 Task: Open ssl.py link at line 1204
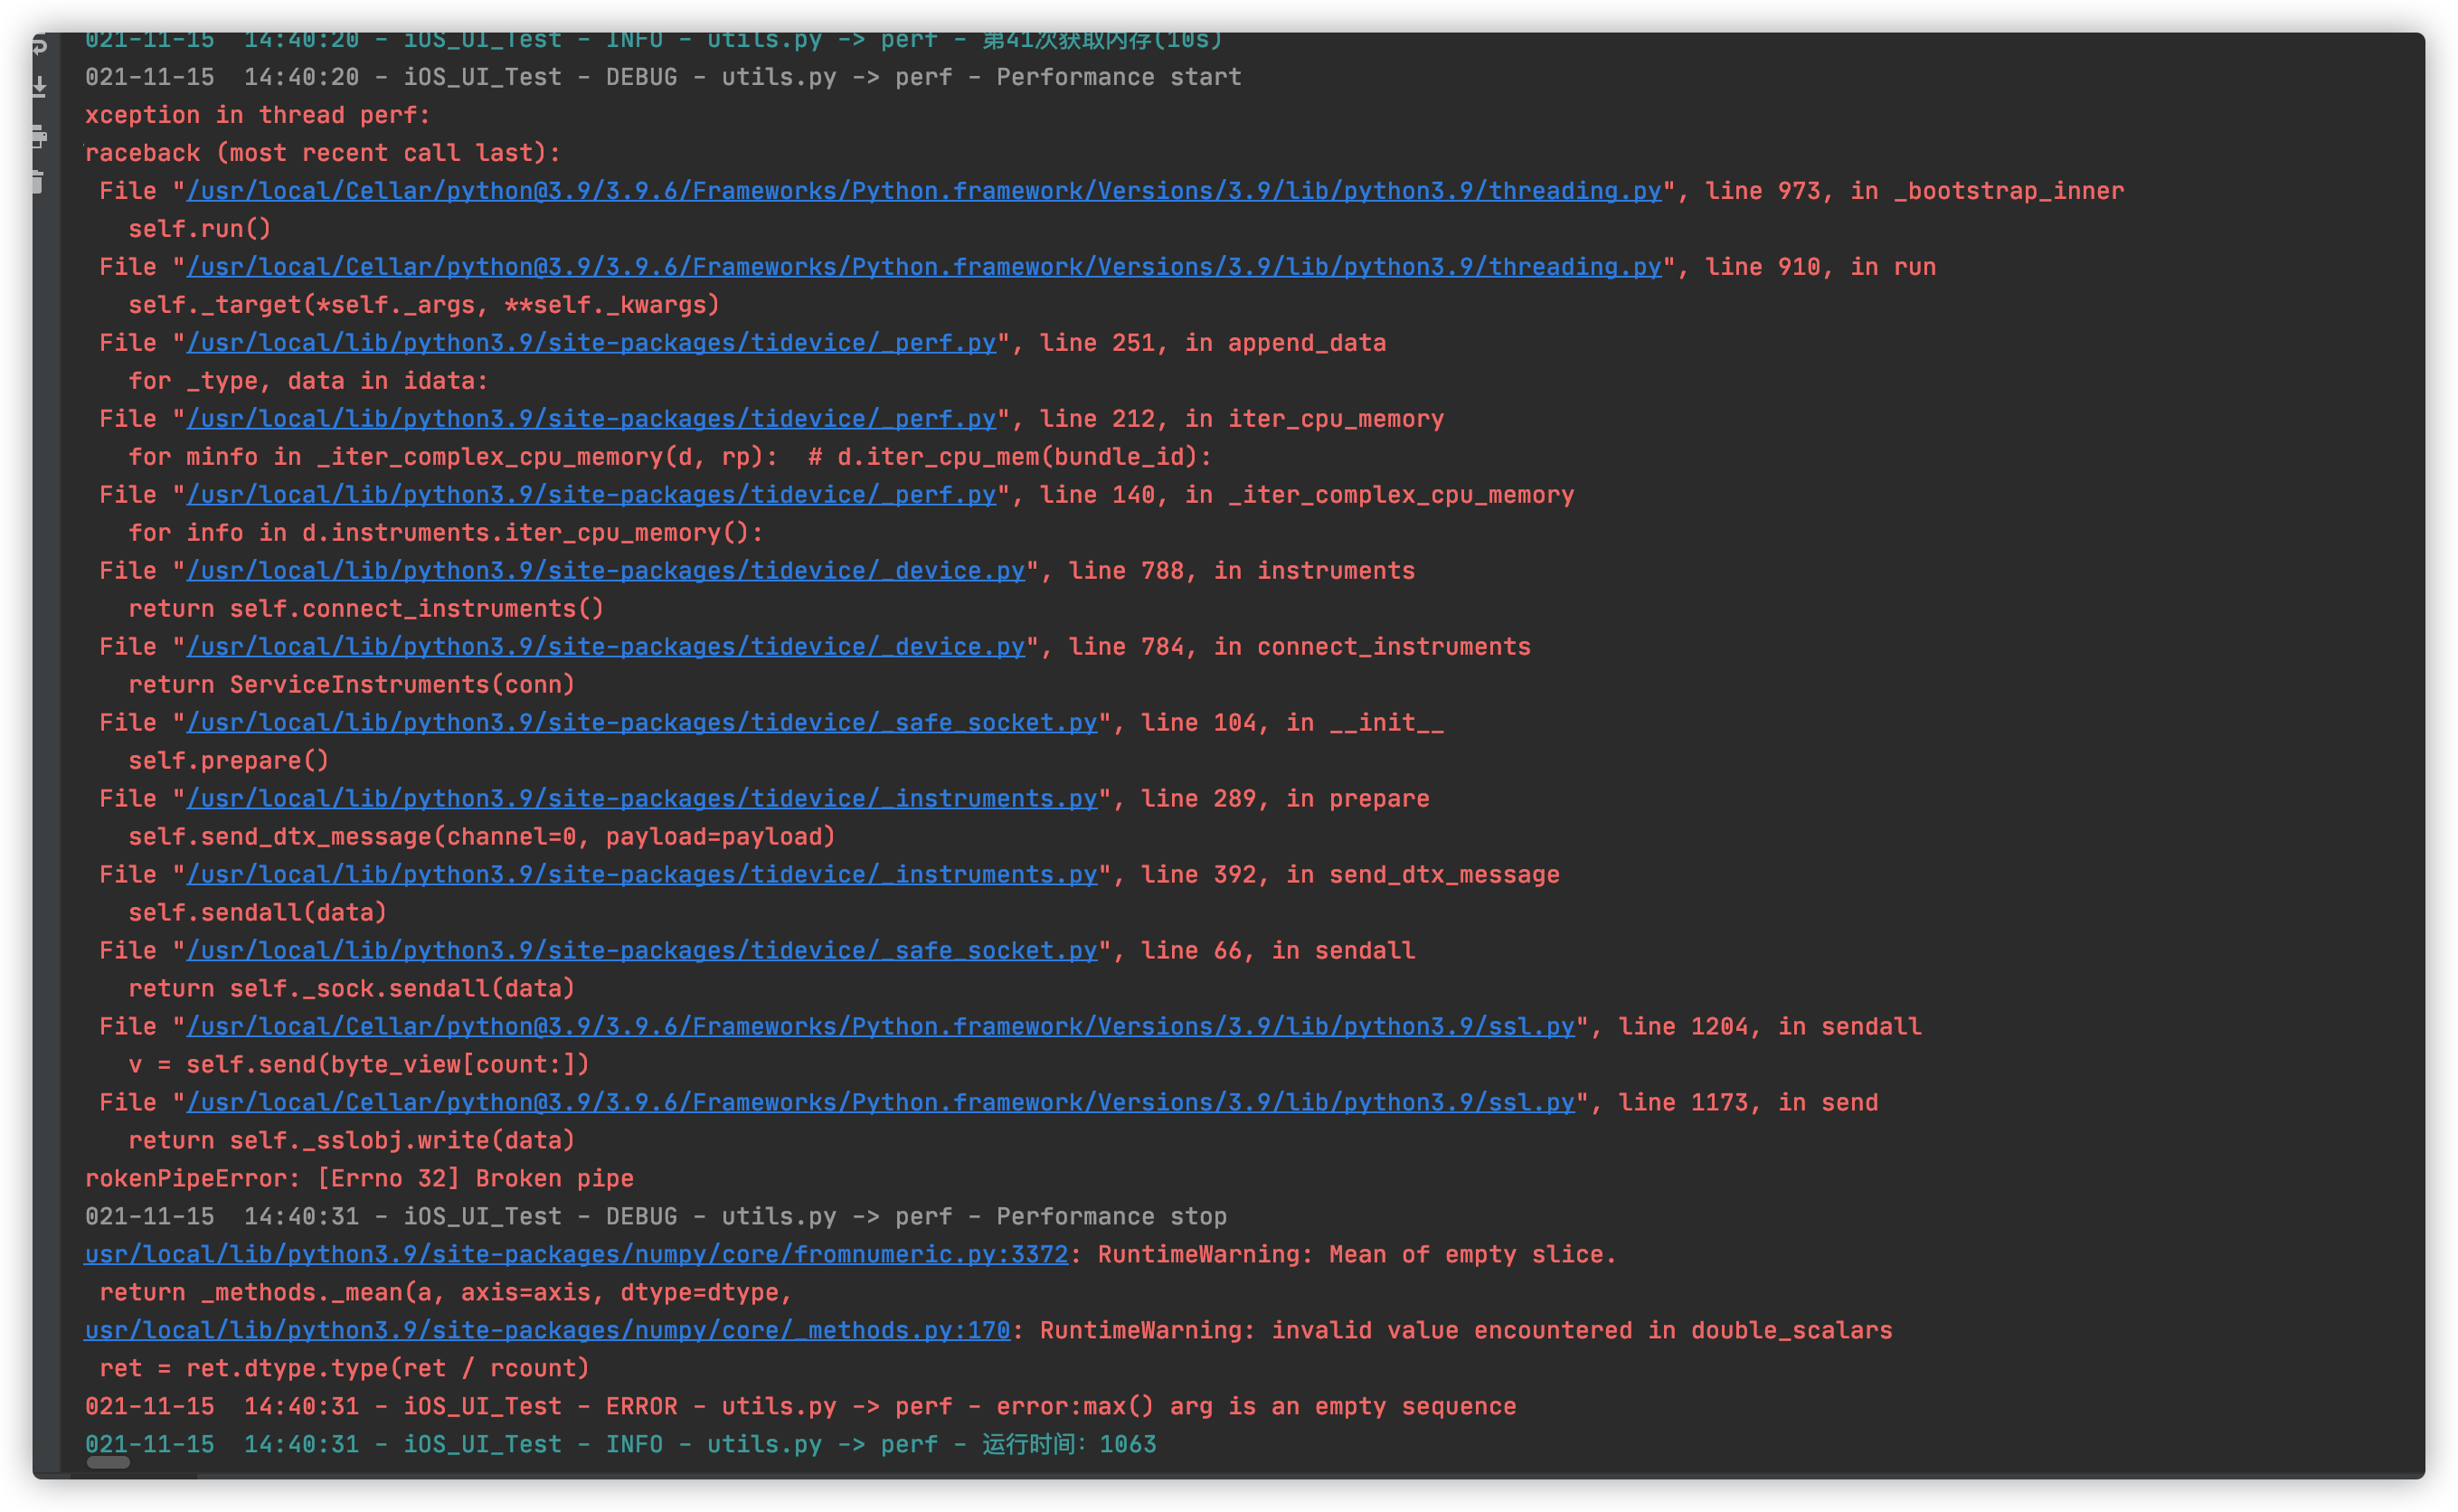[x=880, y=1027]
